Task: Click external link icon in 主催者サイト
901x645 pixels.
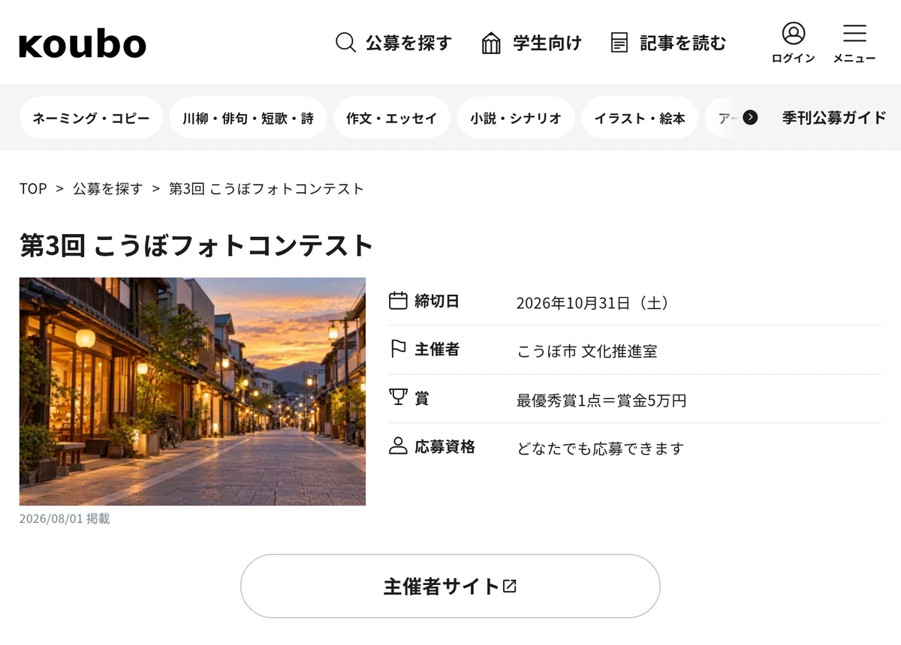Action: click(x=510, y=586)
